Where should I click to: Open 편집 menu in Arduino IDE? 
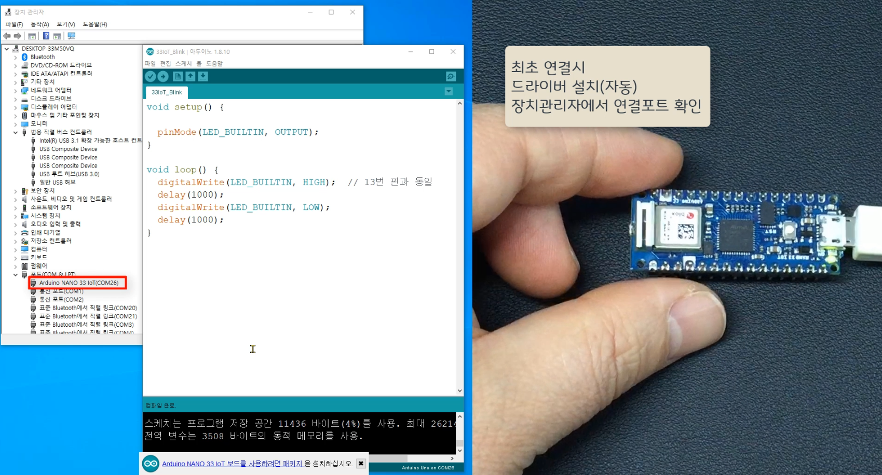(x=166, y=63)
